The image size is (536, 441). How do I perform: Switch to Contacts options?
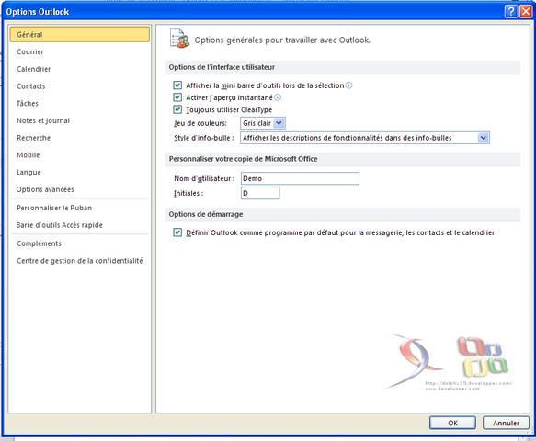(x=80, y=86)
